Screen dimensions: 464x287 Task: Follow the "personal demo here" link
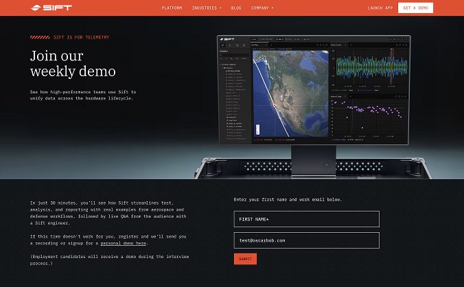124,243
